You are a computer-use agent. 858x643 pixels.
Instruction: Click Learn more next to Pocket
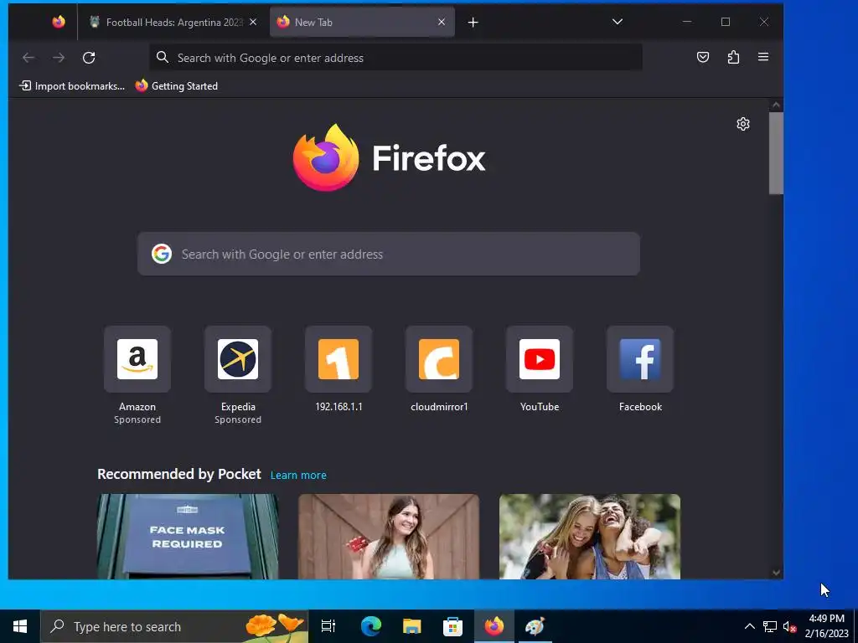point(298,476)
